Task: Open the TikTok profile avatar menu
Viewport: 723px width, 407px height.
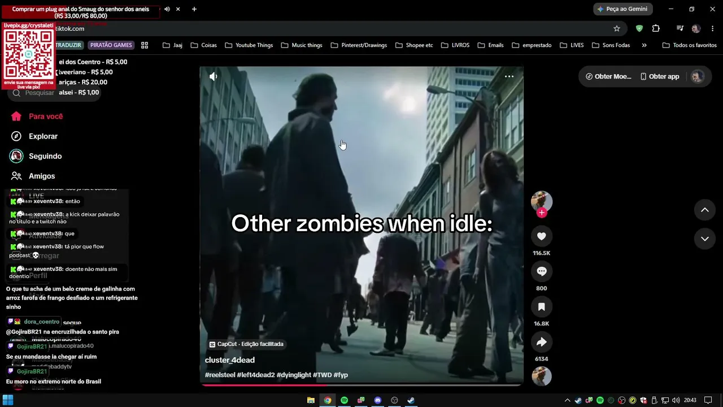Action: 698,76
